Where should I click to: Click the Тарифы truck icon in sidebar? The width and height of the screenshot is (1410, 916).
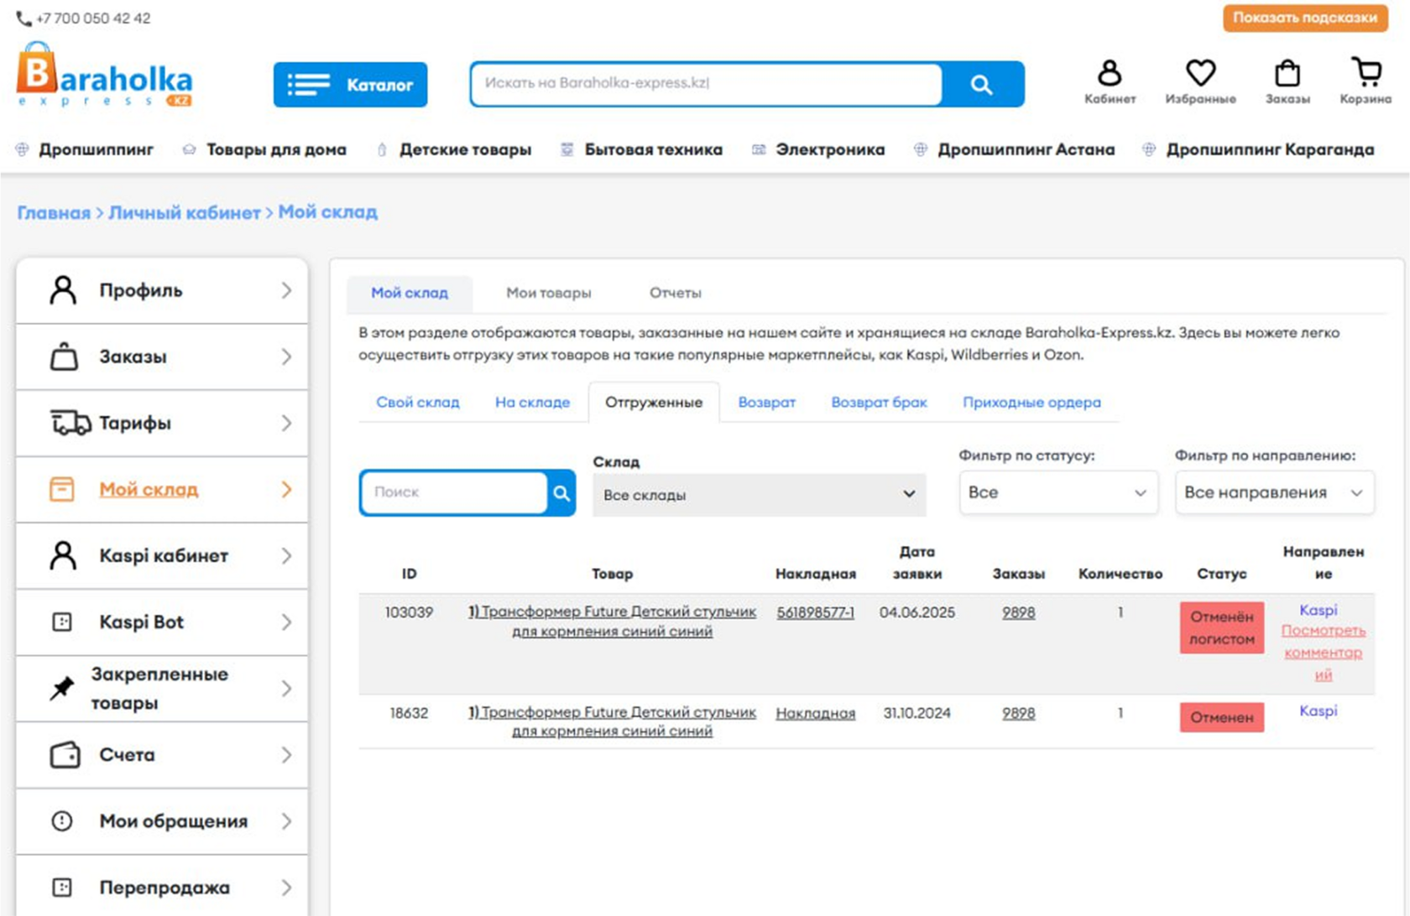[x=70, y=423]
